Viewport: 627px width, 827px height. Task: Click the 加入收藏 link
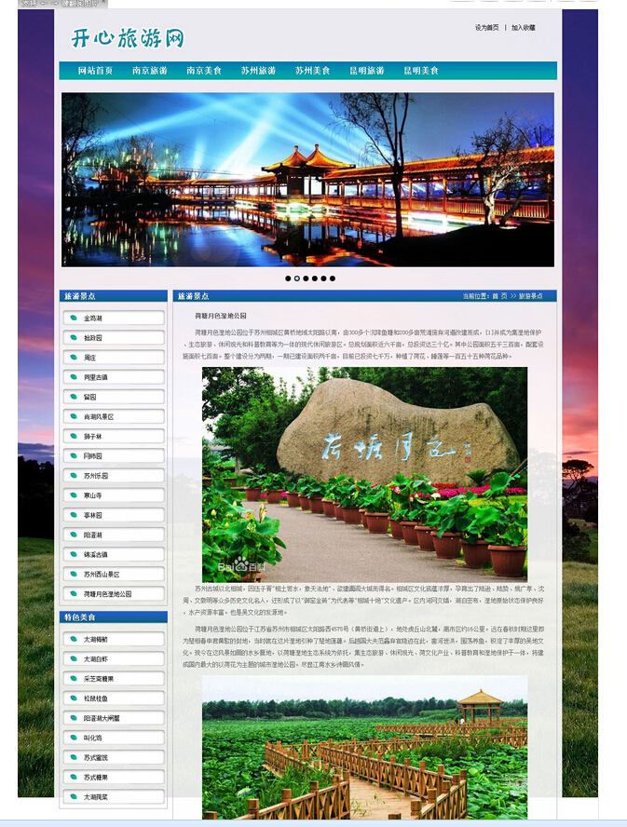coord(524,28)
